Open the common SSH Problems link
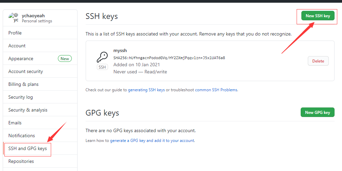This screenshot has width=342, height=171. point(216,90)
